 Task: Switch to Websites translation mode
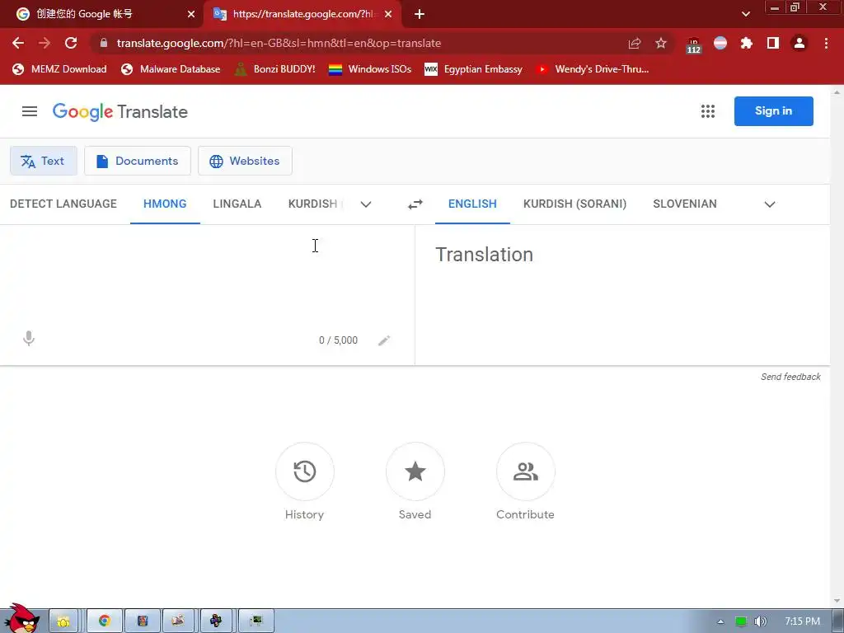click(x=245, y=161)
